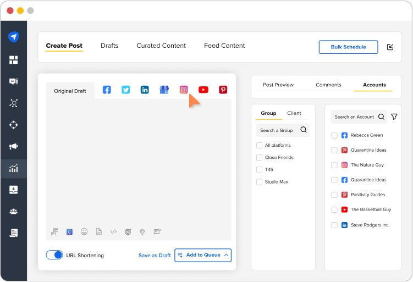Check the All platforms group checkbox
Image resolution: width=413 pixels, height=282 pixels.
(x=259, y=145)
